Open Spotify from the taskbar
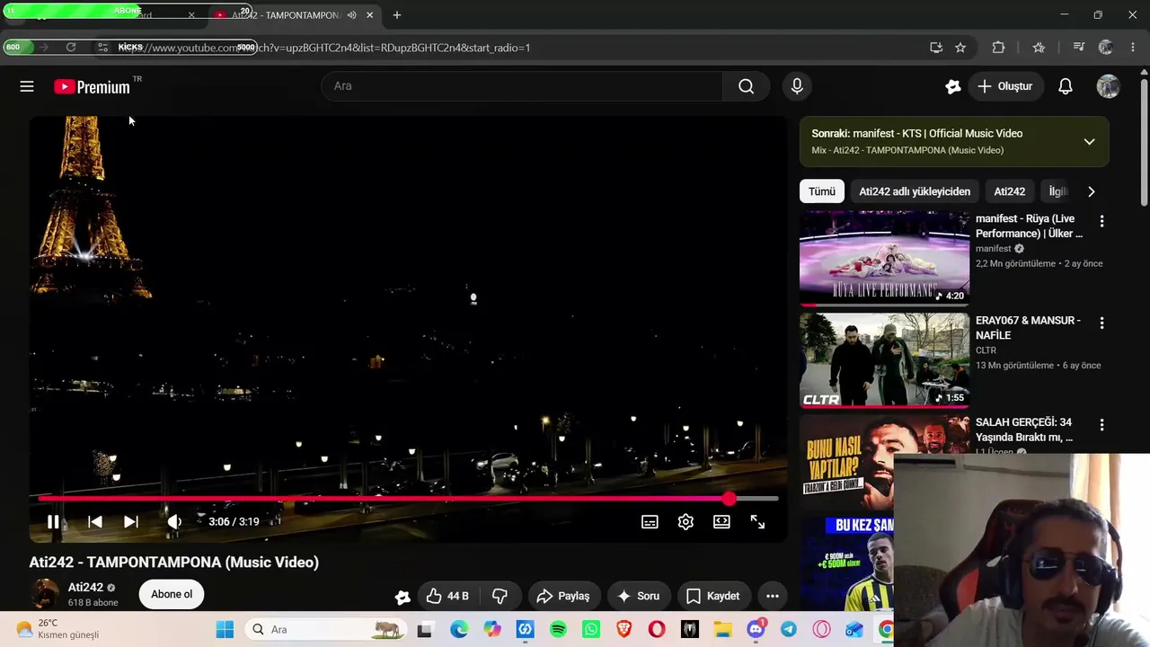Viewport: 1150px width, 647px height. tap(558, 629)
